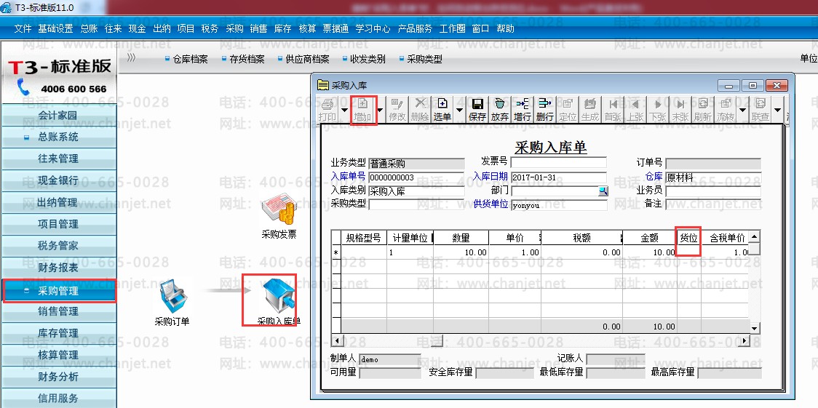The width and height of the screenshot is (818, 408).
Task: Click the 增行 (Add row) toolbar icon
Action: [523, 109]
